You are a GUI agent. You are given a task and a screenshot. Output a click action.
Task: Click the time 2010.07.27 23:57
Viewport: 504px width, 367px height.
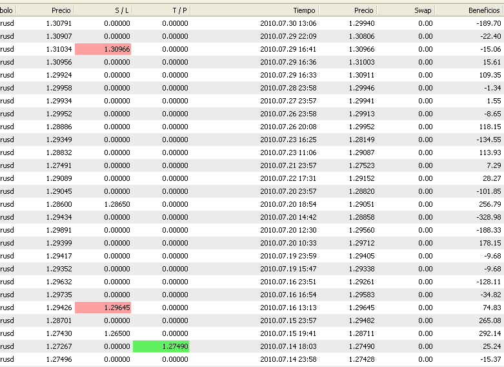pyautogui.click(x=288, y=101)
